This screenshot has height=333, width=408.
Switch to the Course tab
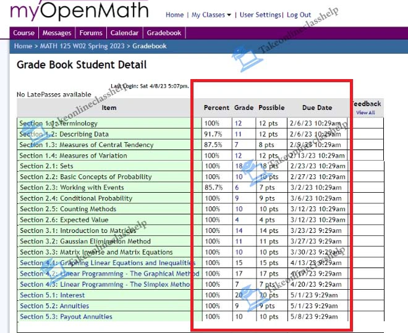click(24, 33)
